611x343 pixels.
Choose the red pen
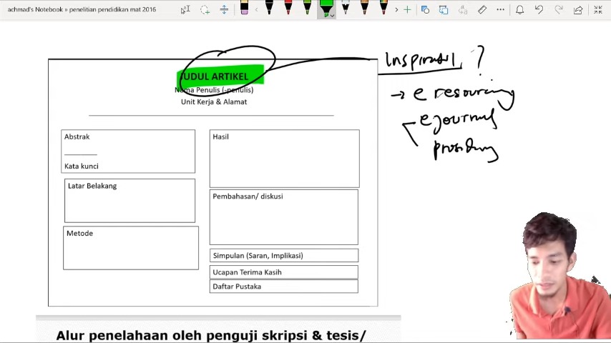click(288, 8)
